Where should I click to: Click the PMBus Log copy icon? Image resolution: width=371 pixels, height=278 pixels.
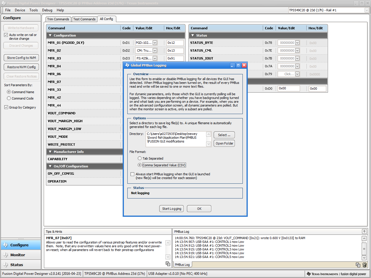coord(358,265)
